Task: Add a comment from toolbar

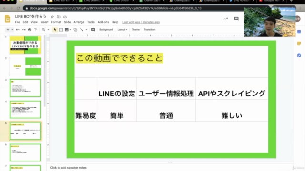Action: (x=93, y=29)
